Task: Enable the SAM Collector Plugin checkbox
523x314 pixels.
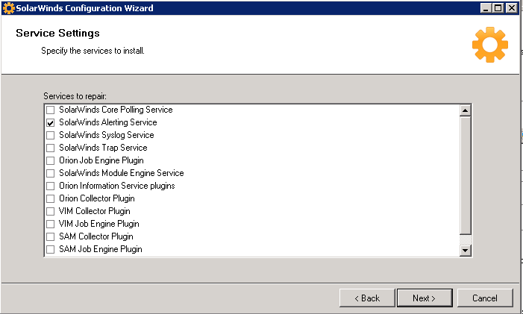Action: [51, 236]
